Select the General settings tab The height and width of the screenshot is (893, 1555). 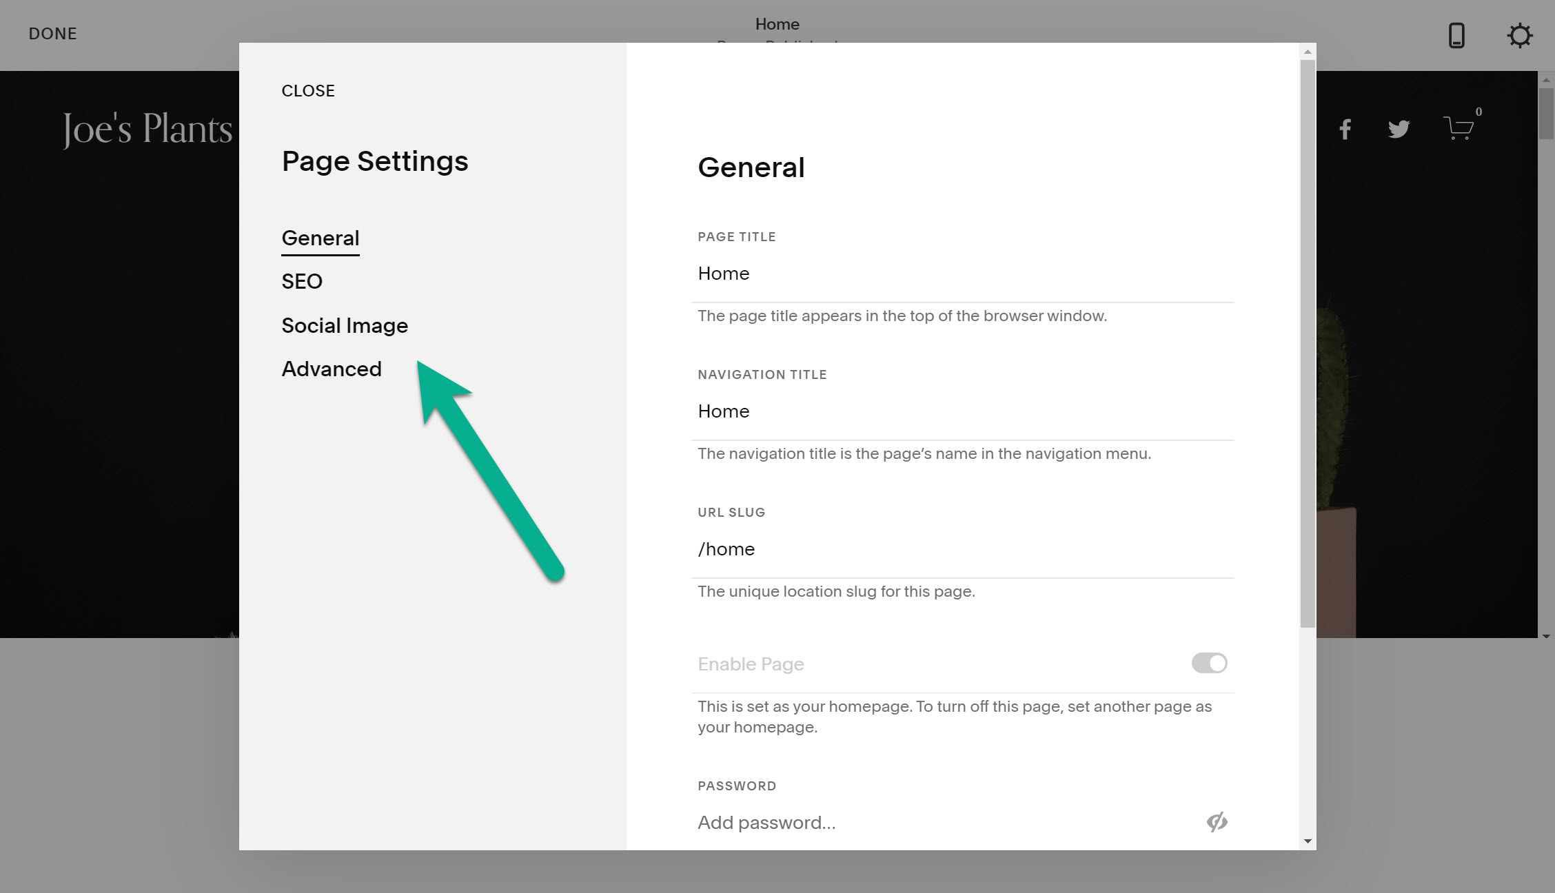tap(320, 238)
